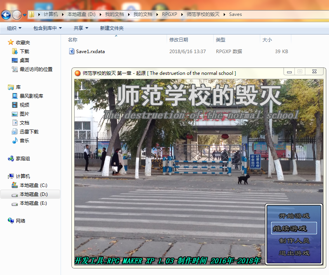Expand the arrow after RPGXP in address bar

182,14
